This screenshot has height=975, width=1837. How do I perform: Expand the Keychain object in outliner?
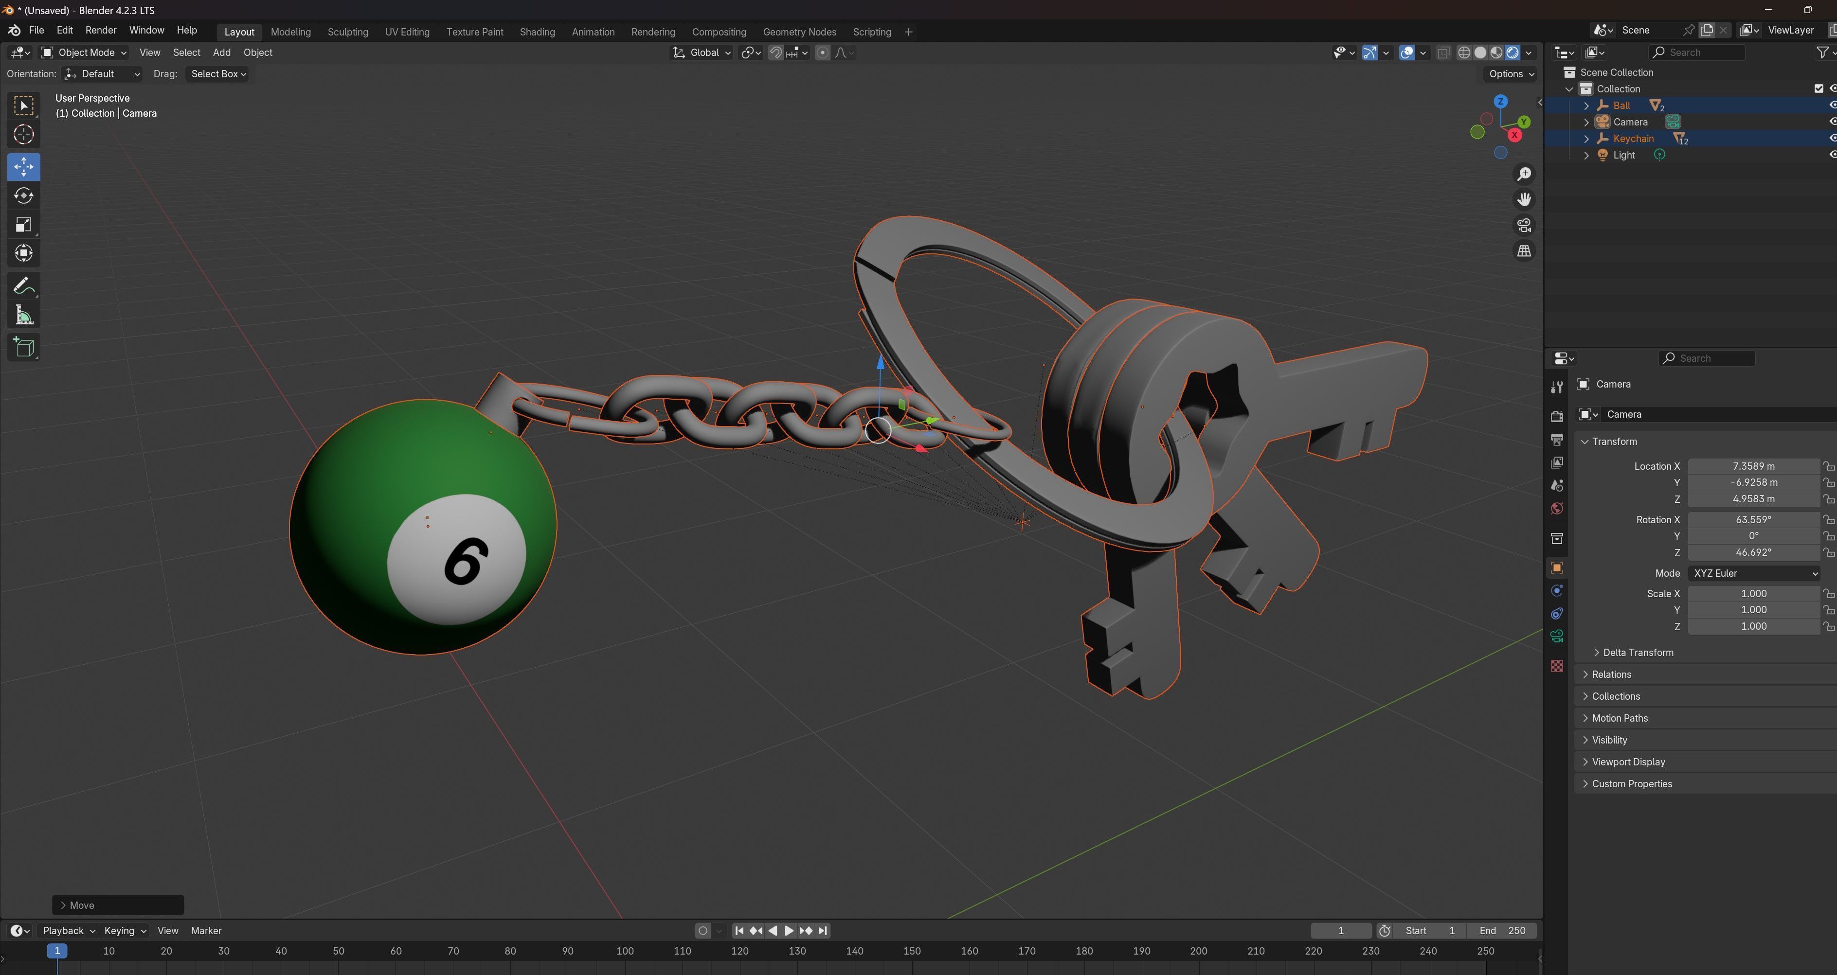coord(1586,139)
